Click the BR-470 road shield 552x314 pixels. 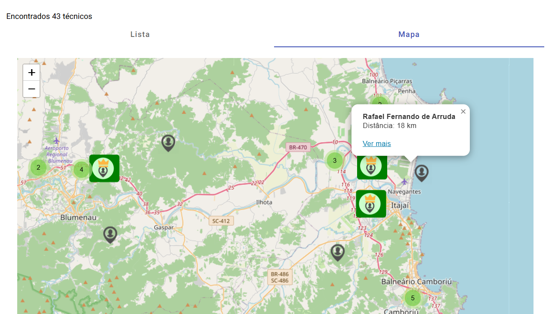click(298, 147)
